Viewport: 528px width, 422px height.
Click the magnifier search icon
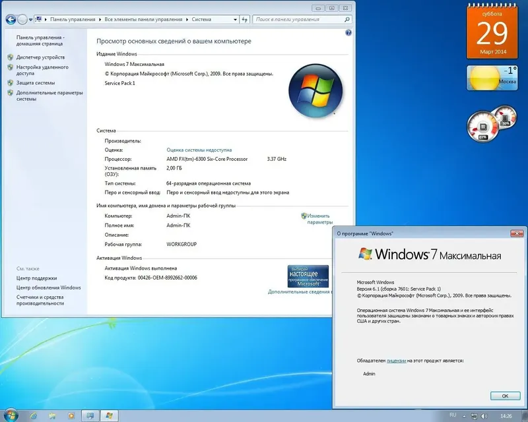click(x=347, y=20)
